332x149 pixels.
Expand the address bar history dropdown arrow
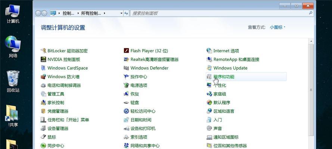[121, 13]
